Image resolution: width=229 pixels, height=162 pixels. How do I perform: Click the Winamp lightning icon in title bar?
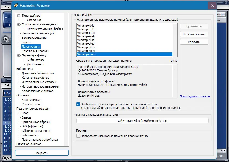16,5
